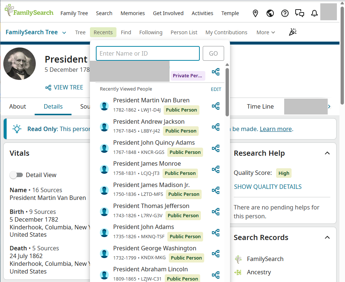Open tree icon for Andrew Jackson

point(216,127)
